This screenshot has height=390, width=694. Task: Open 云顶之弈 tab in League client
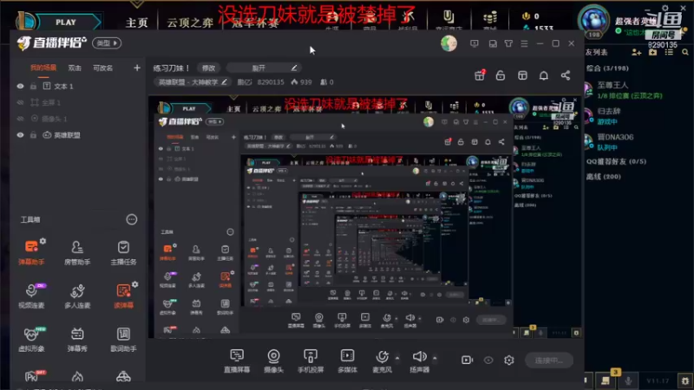190,23
